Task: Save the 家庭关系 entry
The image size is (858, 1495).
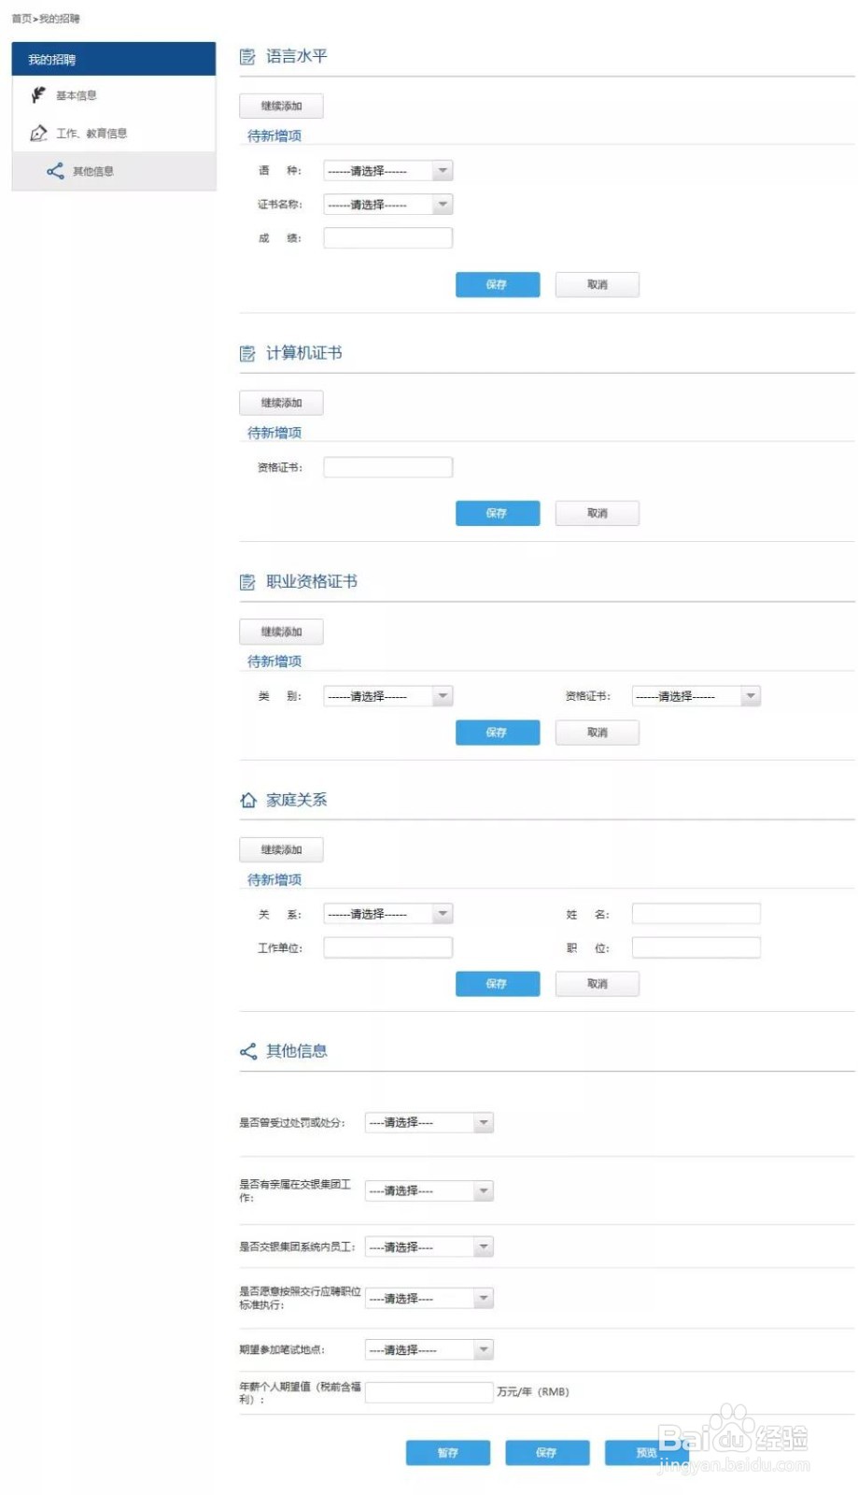Action: [498, 984]
